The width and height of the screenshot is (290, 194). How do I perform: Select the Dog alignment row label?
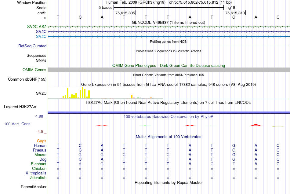[43, 159]
